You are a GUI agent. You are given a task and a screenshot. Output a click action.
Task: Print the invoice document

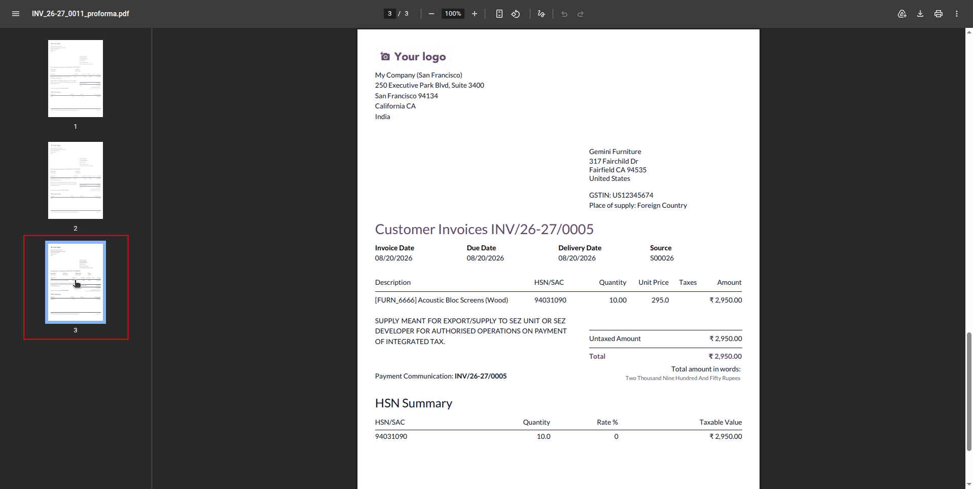(939, 14)
